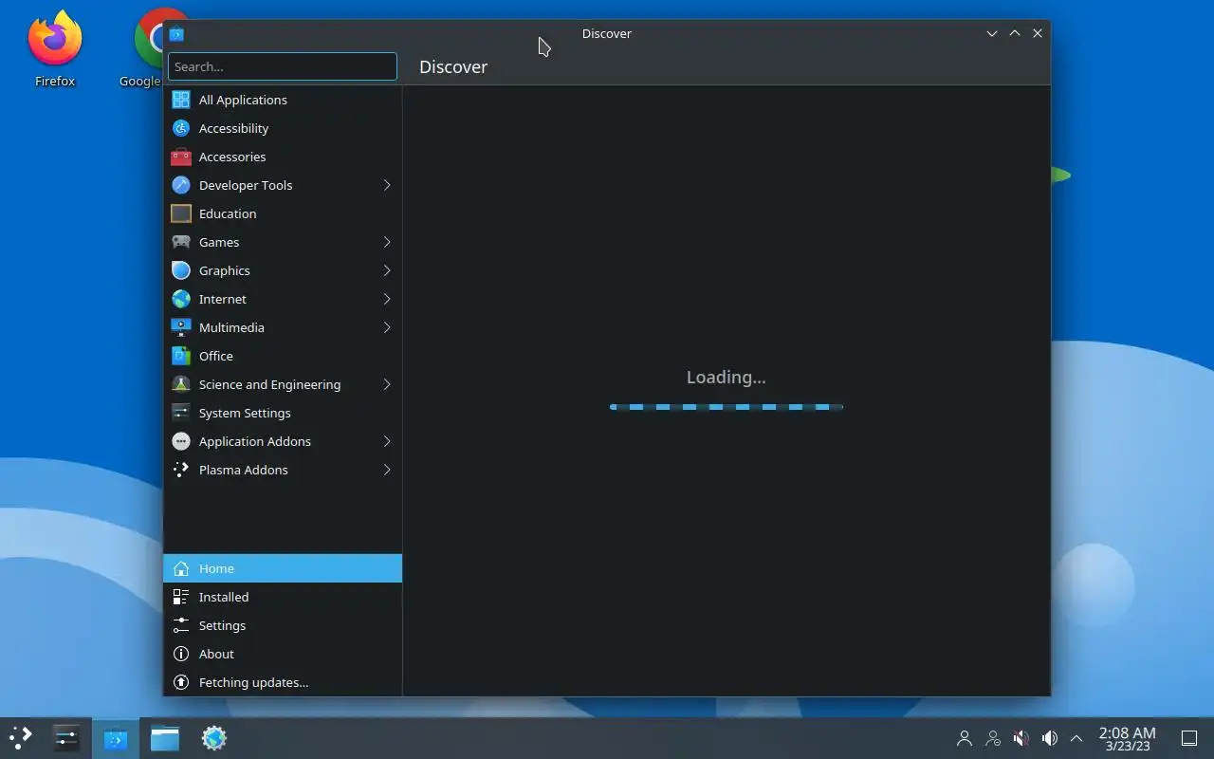Screen dimensions: 1214x759
Task: Click the Installed list icon
Action: [181, 597]
